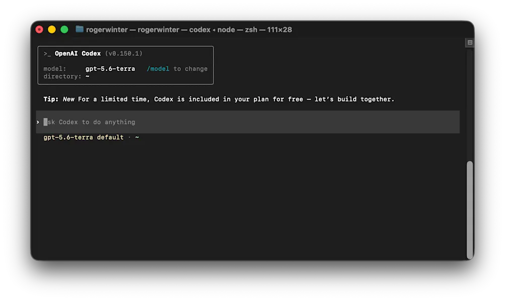
Task: Click the vertical scrollbar thumb
Action: [x=470, y=210]
